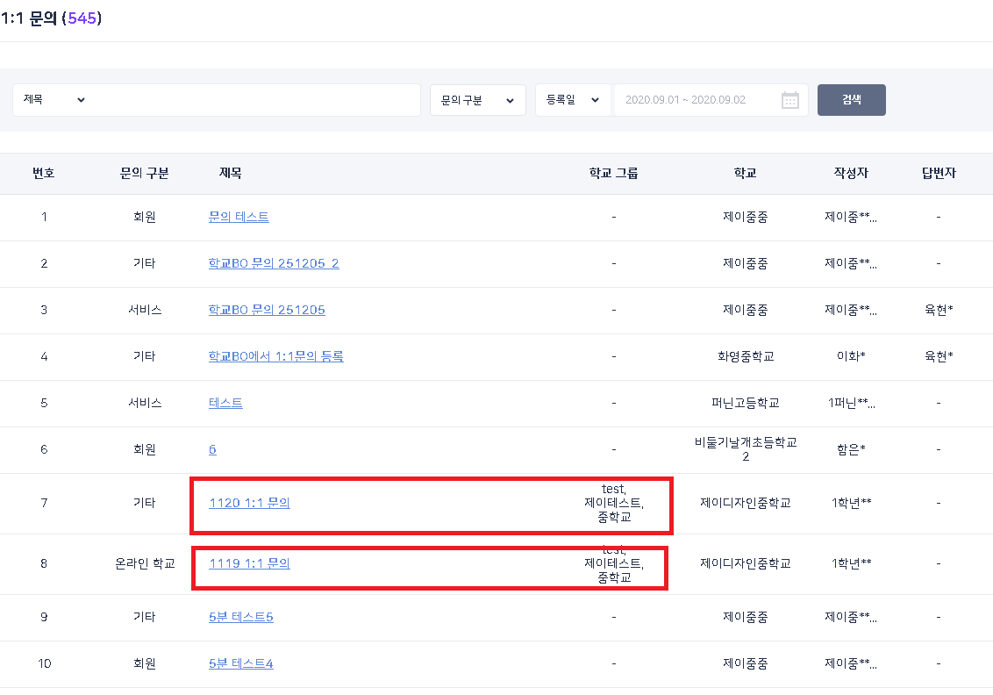Open the calendar date picker icon
The height and width of the screenshot is (695, 993).
coord(789,100)
